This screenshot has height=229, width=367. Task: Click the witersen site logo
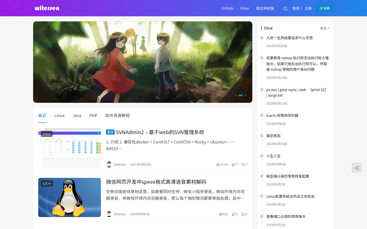pyautogui.click(x=47, y=8)
